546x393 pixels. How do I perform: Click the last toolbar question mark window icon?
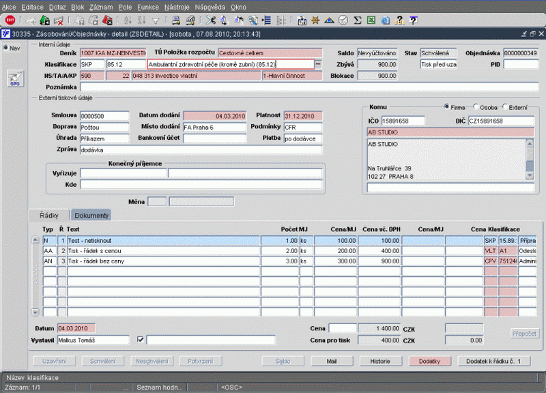(x=414, y=20)
